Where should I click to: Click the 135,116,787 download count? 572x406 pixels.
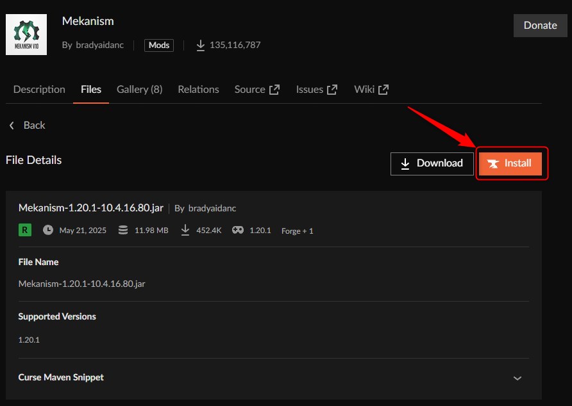click(x=235, y=45)
